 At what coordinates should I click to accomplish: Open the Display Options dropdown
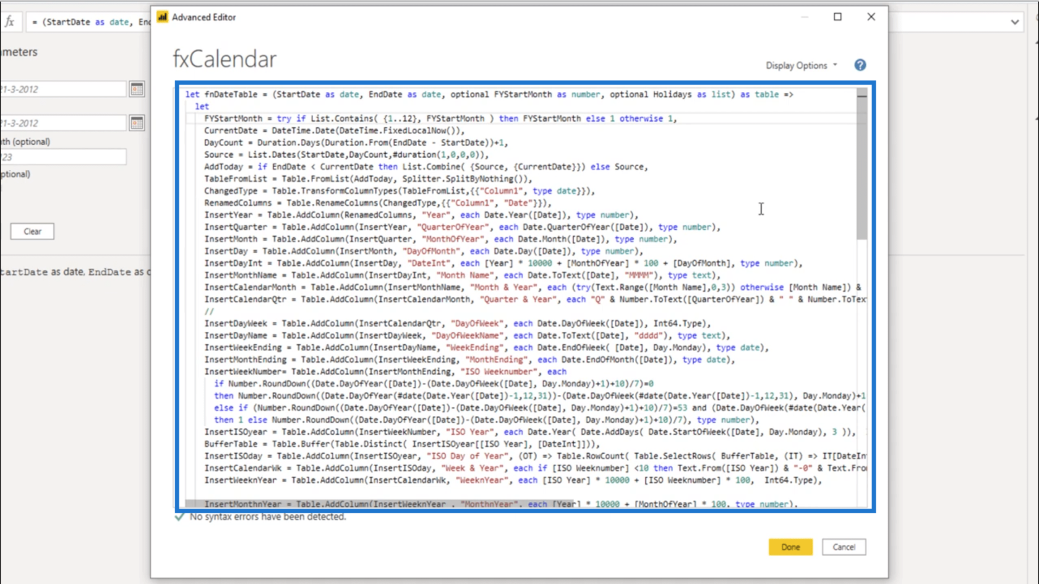click(x=802, y=66)
